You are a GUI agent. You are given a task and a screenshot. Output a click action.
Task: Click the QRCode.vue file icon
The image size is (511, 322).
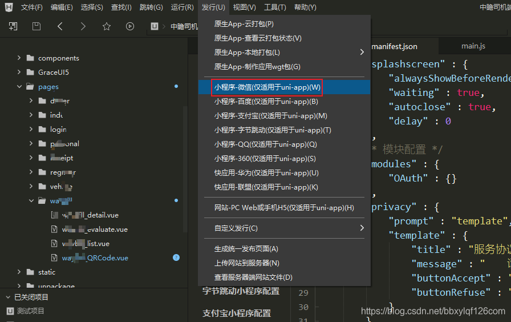[x=54, y=257]
